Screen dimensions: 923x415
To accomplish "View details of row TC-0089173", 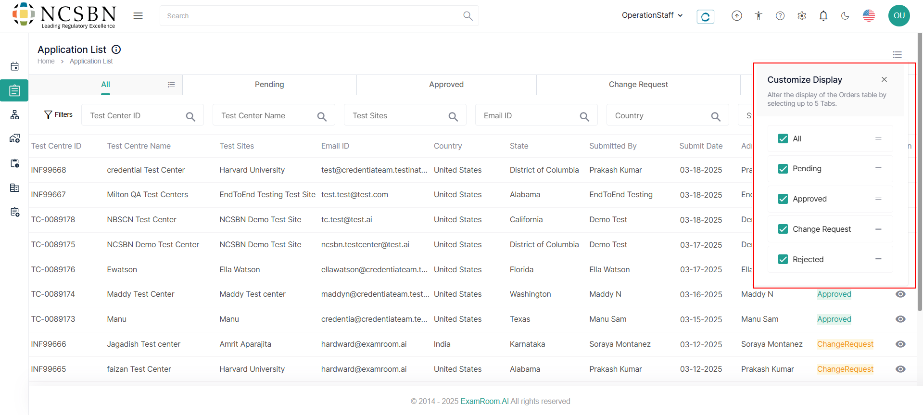I will pos(900,319).
